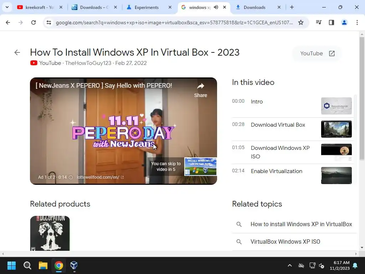The height and width of the screenshot is (274, 365).
Task: Click the ad title NewJeans X PEPERO
Action: [104, 86]
